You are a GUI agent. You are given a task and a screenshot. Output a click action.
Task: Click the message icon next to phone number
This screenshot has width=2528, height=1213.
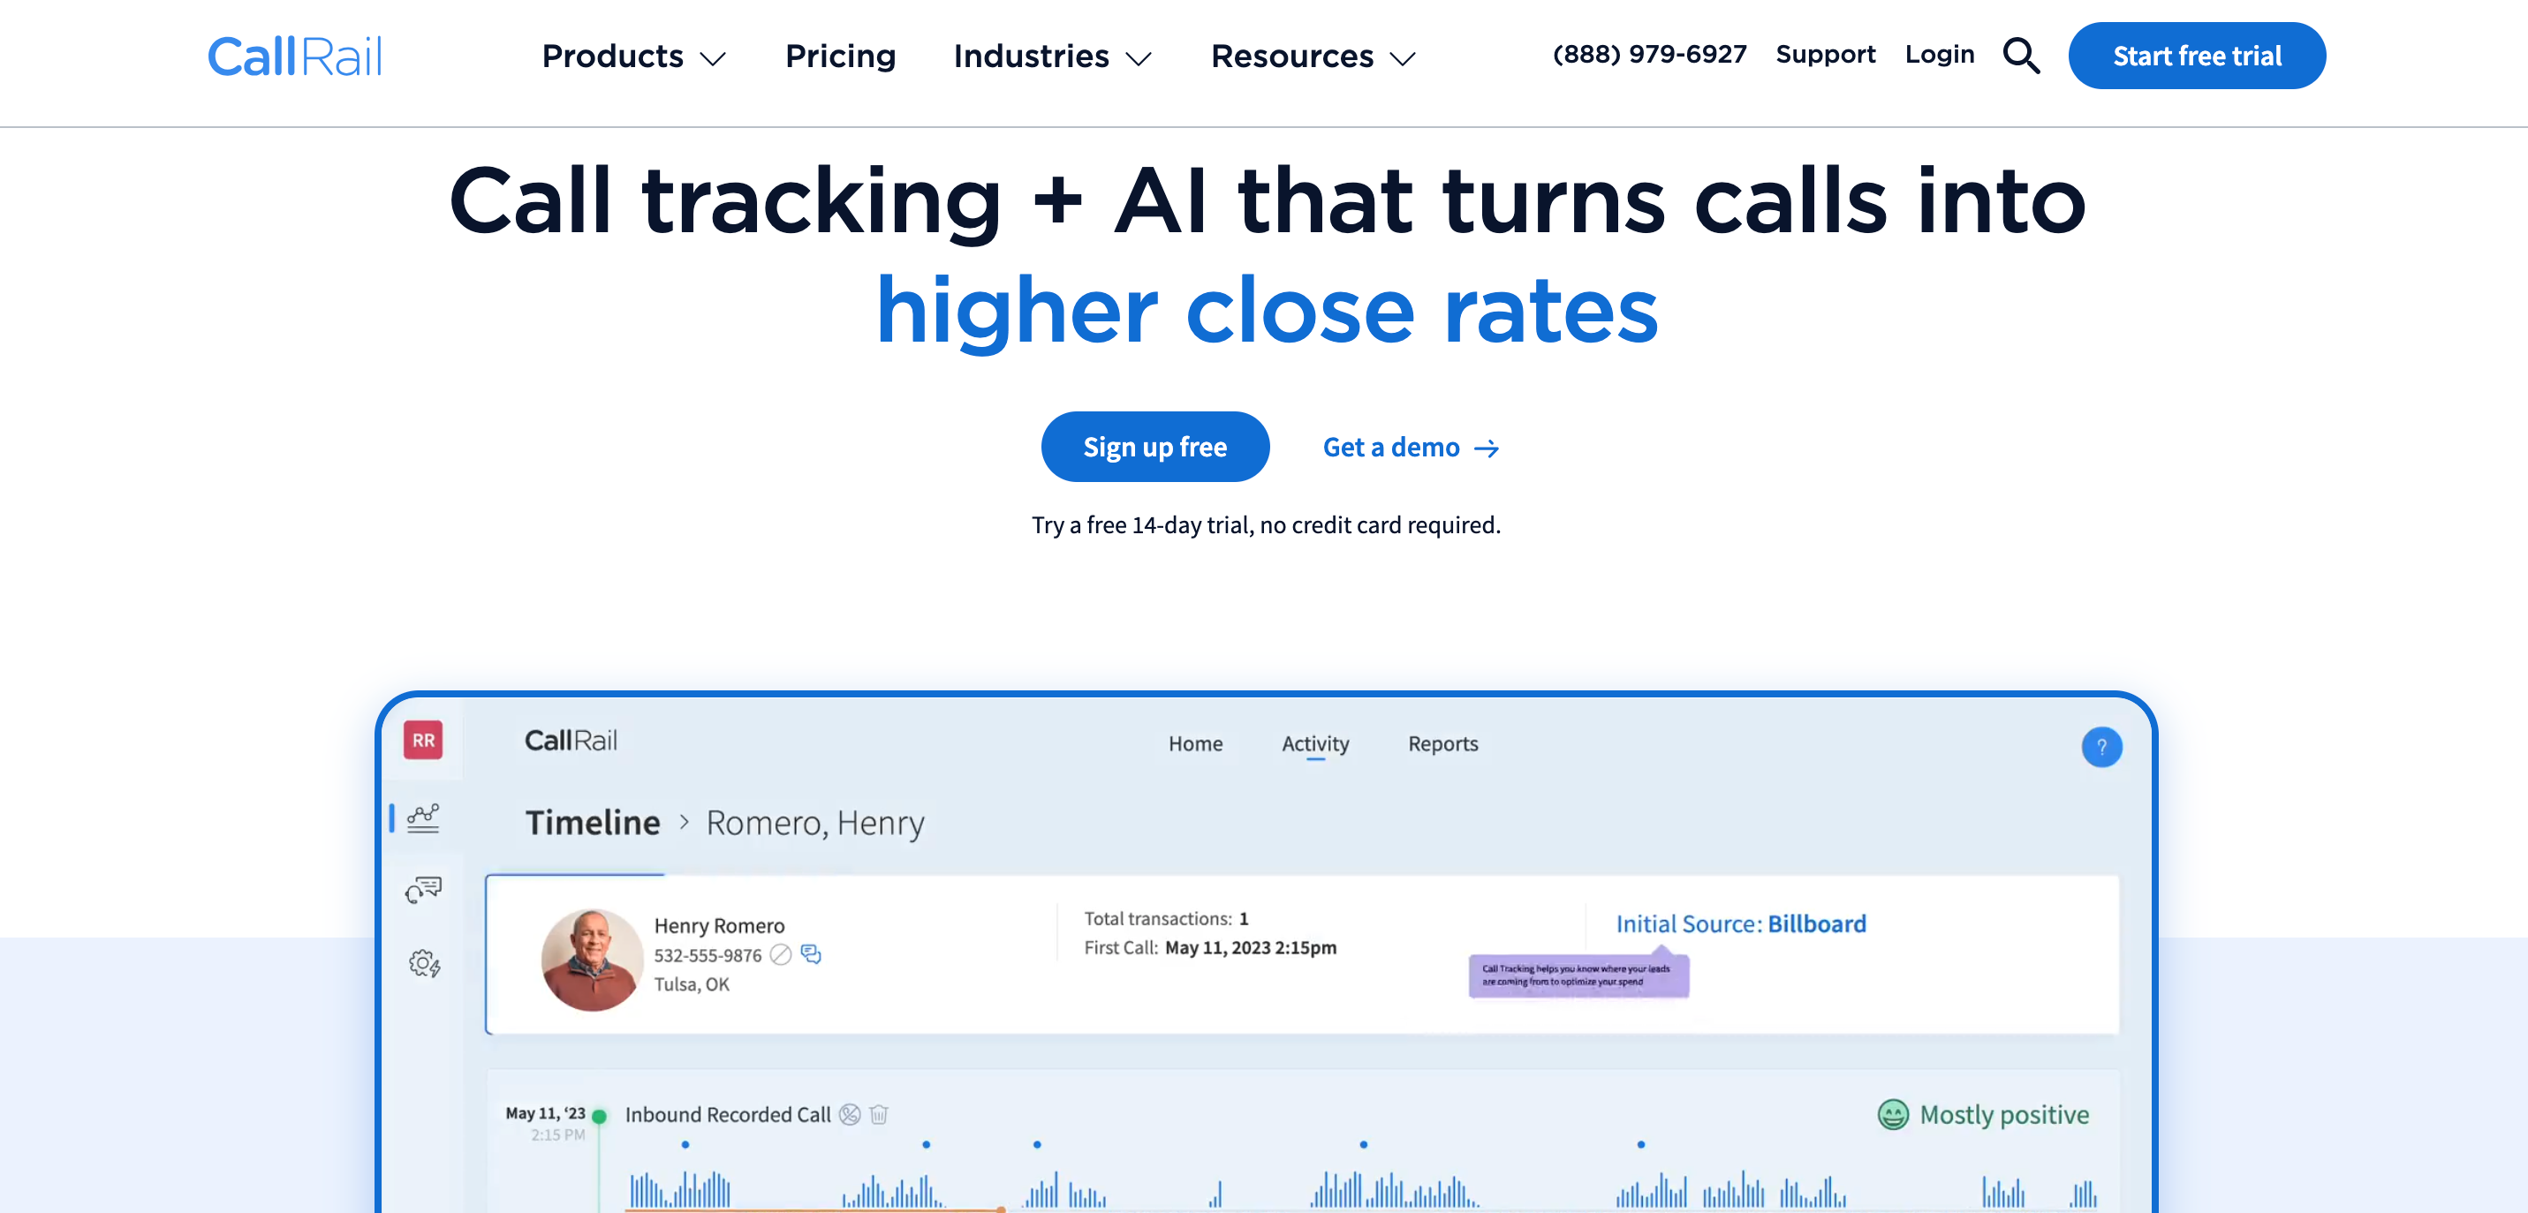click(811, 954)
